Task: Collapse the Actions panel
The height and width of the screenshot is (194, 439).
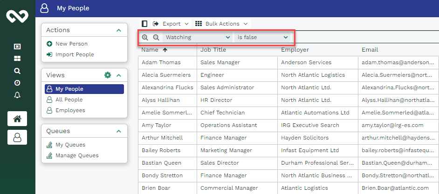Action: coord(119,30)
